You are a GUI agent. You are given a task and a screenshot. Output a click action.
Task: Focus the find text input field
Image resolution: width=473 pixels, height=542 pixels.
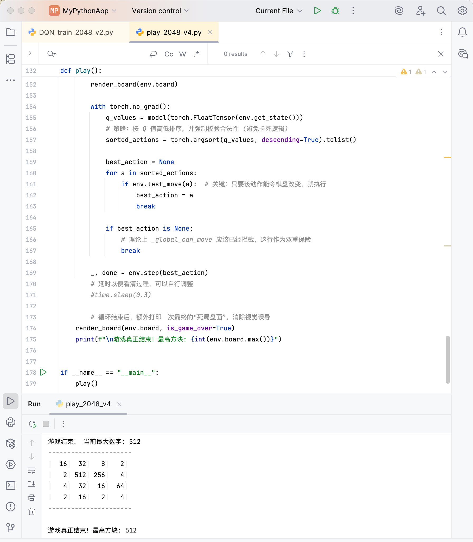click(102, 54)
